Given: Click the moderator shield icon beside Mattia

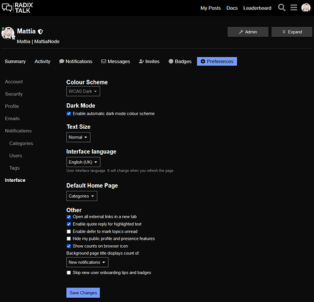Looking at the screenshot, I should coord(40,31).
